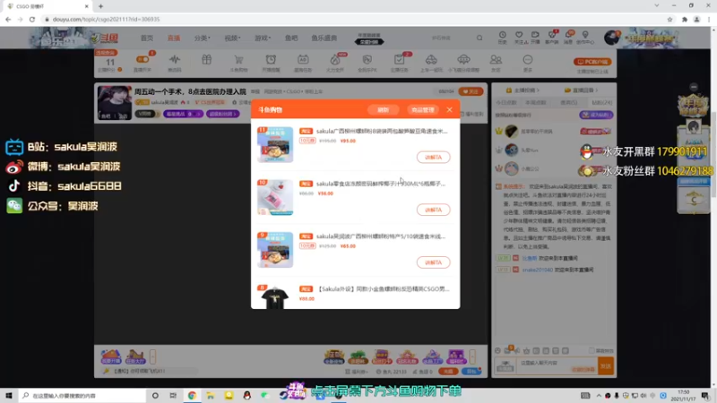Close the 斗鱼购物 shopping popup
Viewport: 717px width, 403px height.
click(x=450, y=109)
